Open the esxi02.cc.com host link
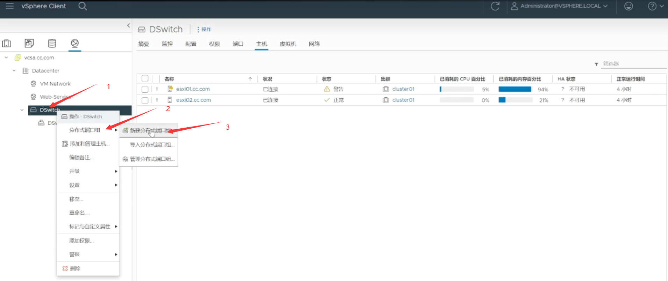This screenshot has height=281, width=668. [x=194, y=100]
